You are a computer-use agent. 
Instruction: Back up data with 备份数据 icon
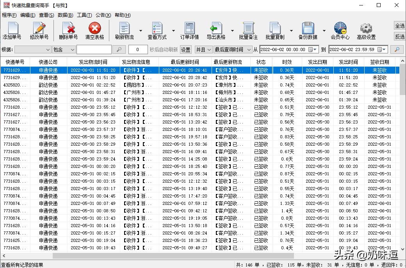tap(308, 30)
